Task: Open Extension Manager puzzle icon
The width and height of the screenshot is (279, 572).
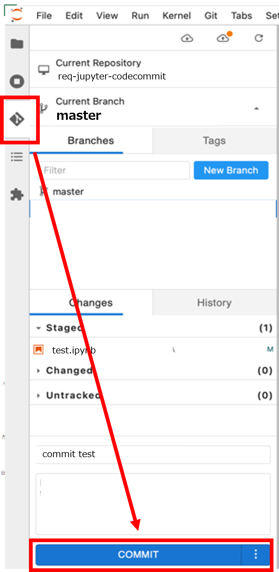Action: [17, 195]
